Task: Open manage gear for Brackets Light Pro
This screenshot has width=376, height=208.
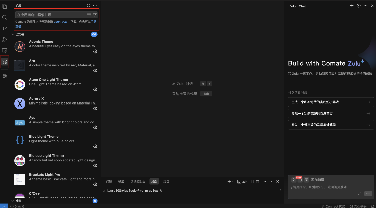Action: tap(95, 184)
